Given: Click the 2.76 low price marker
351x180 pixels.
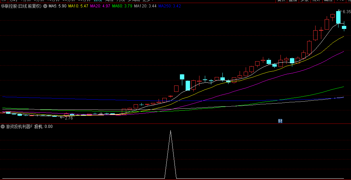Looking at the screenshot, I should (69, 118).
